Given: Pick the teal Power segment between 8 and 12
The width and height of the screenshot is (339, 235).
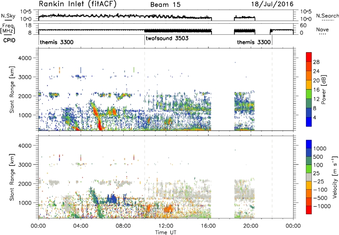Looking at the screenshot, I should (309, 104).
